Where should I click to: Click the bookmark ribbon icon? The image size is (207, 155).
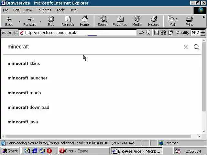click(148, 33)
